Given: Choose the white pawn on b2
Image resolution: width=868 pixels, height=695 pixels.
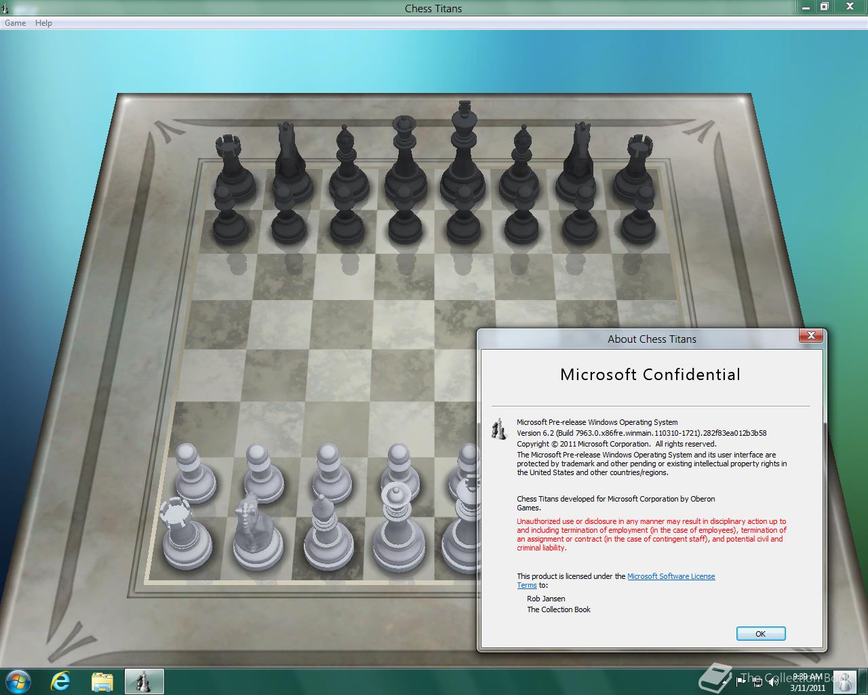Looking at the screenshot, I should (x=263, y=472).
